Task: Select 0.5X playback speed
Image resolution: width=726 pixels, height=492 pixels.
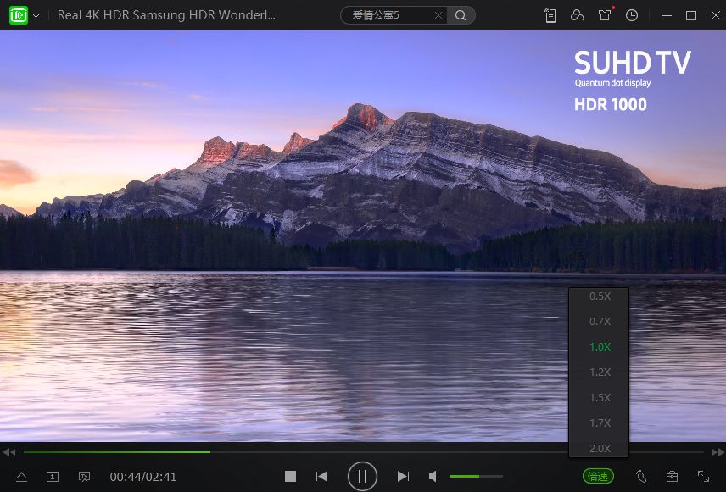Action: (599, 296)
